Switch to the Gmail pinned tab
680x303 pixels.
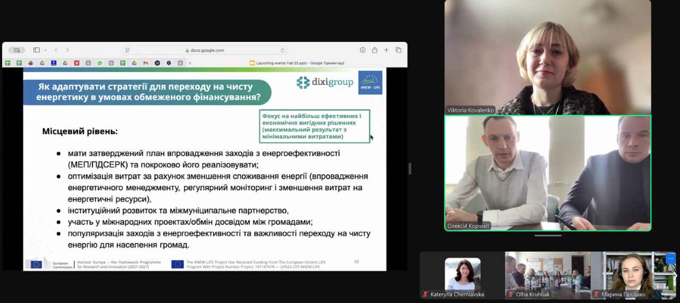[x=146, y=63]
